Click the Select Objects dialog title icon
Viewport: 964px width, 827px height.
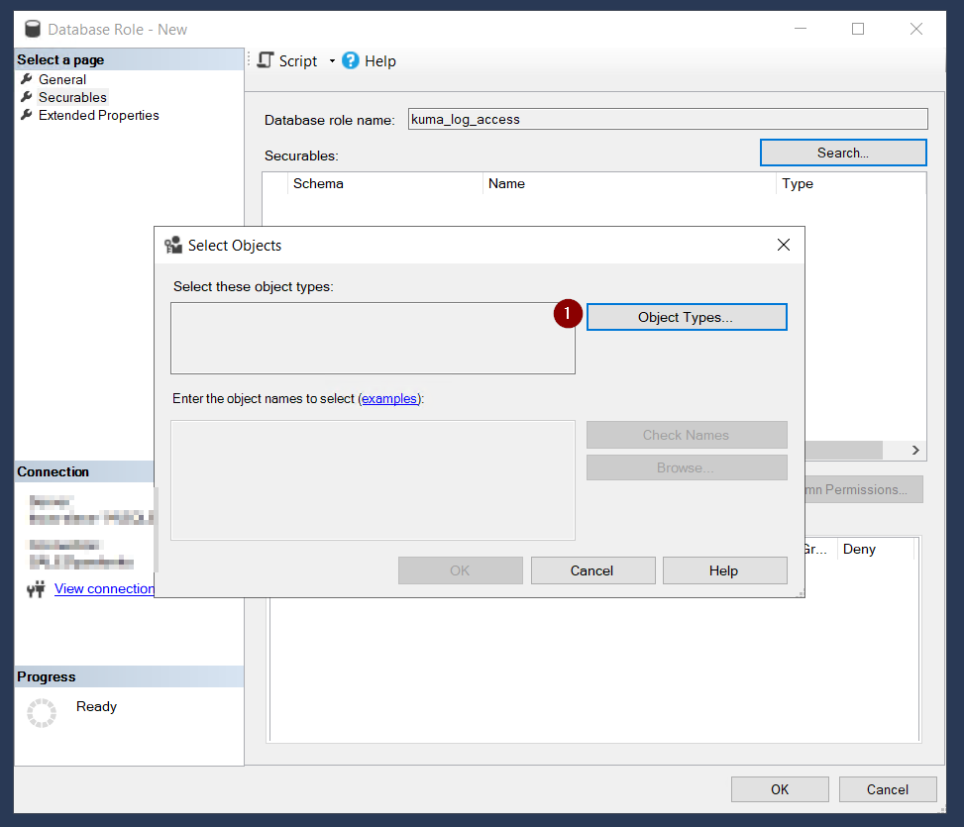173,246
